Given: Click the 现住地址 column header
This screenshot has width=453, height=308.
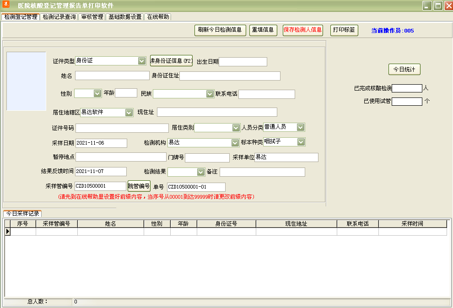Looking at the screenshot, I should pos(296,224).
